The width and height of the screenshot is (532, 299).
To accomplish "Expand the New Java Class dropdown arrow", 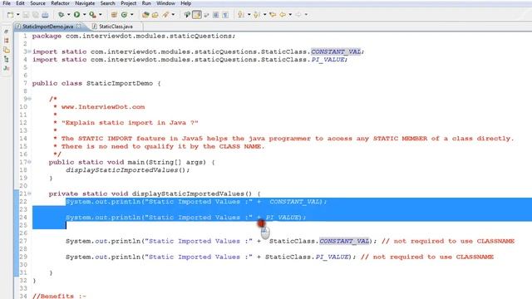I will [x=132, y=15].
